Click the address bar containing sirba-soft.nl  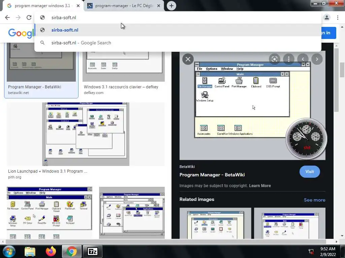click(x=178, y=17)
